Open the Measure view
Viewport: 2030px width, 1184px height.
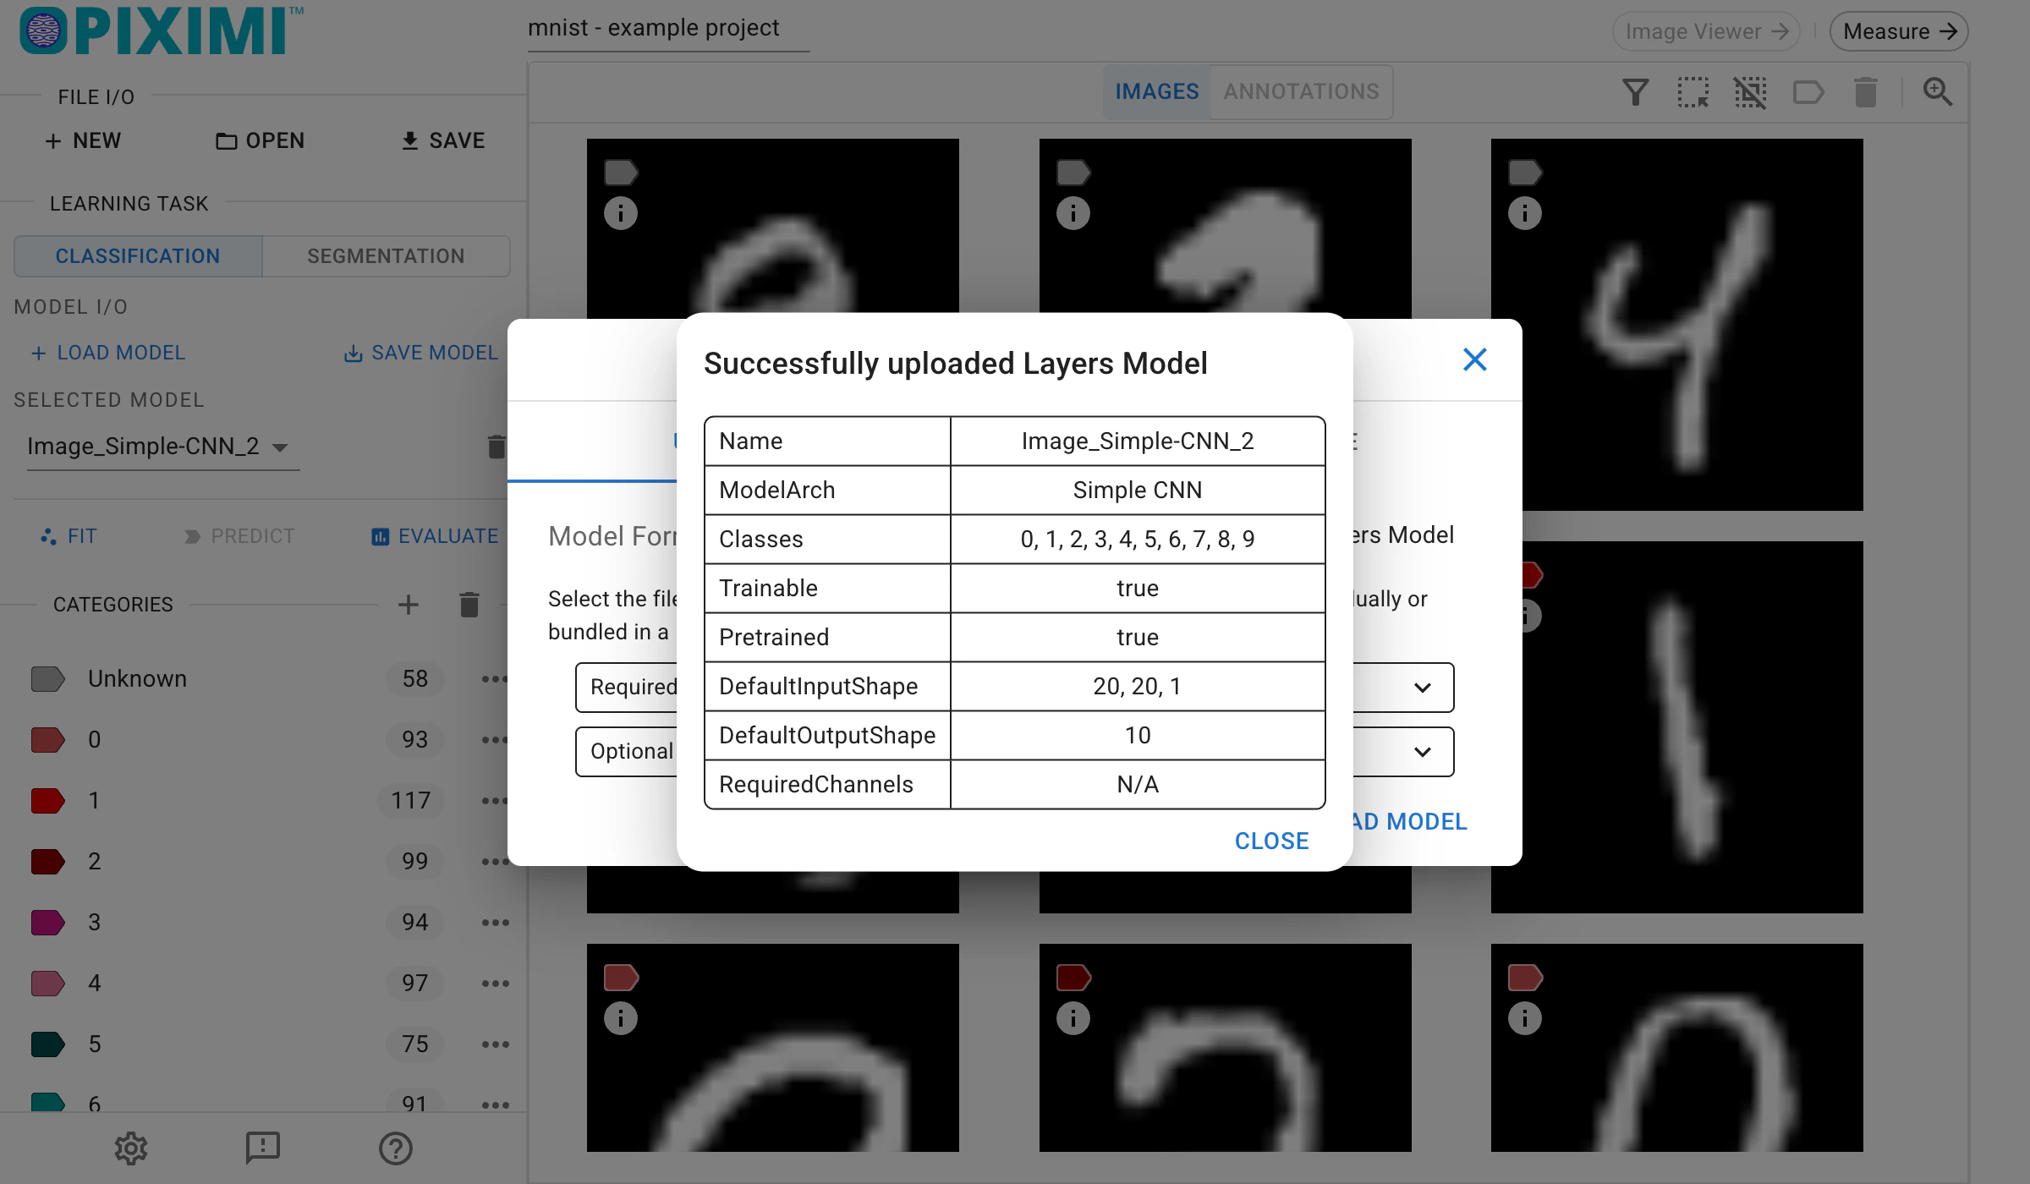1899,31
